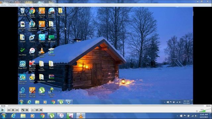Open the Windows Start menu on the taskbar
The image size is (212, 119).
(x=4, y=116)
